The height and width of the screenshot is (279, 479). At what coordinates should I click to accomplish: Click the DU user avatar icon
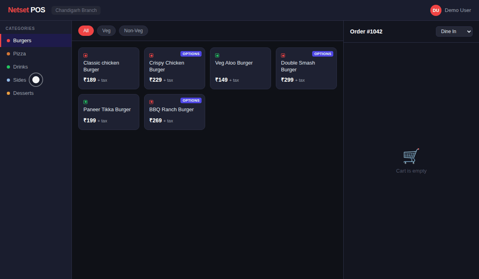coord(435,10)
